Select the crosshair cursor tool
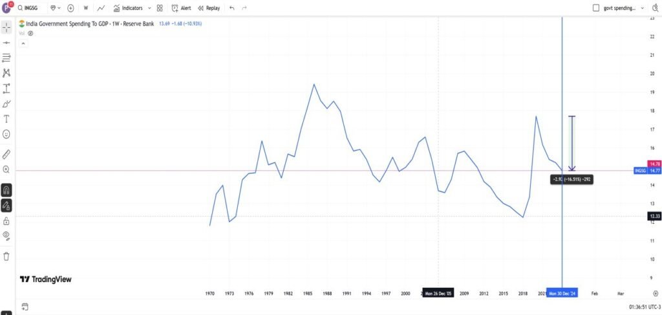This screenshot has height=315, width=662. point(6,27)
